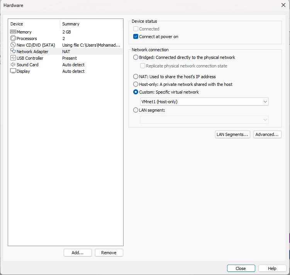Select the NAT radio button
The height and width of the screenshot is (275, 290).
click(136, 77)
